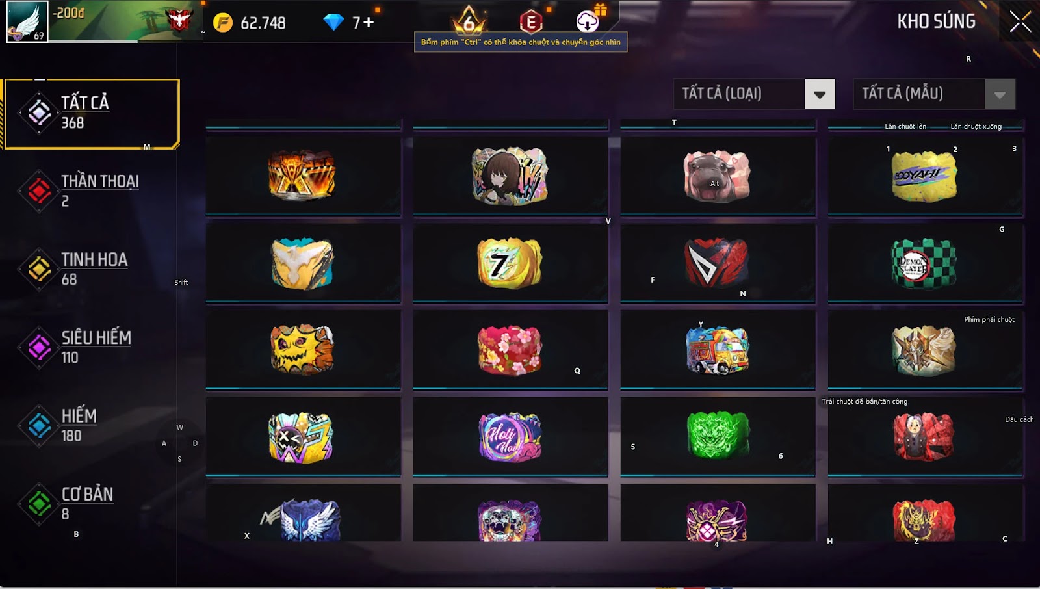Select the red cherry blossom skin
Viewport: 1040px width, 589px height.
(x=510, y=350)
